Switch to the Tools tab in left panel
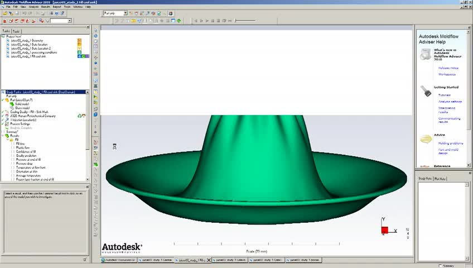The image size is (473, 268). (16, 31)
